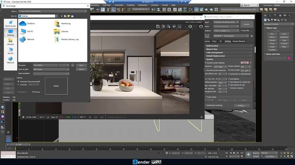Open the Renderer V-Ray dropdown
Viewport: 295px width, 165px height.
(226, 31)
